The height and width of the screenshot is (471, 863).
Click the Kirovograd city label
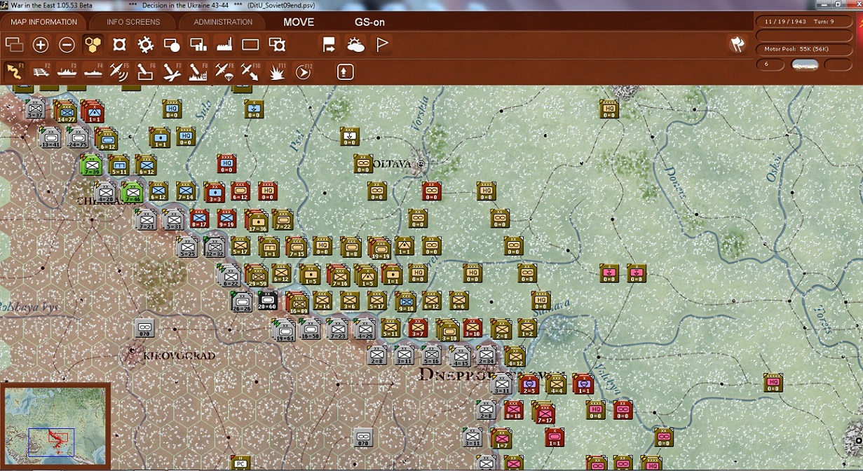tap(179, 356)
